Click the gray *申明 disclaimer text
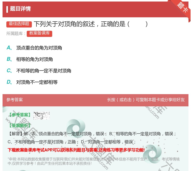The height and width of the screenshot is (171, 191). pyautogui.click(x=93, y=161)
